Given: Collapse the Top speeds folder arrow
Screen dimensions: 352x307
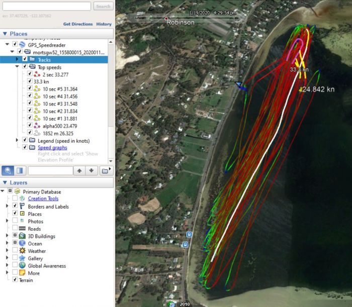Looking at the screenshot, I should [17, 67].
